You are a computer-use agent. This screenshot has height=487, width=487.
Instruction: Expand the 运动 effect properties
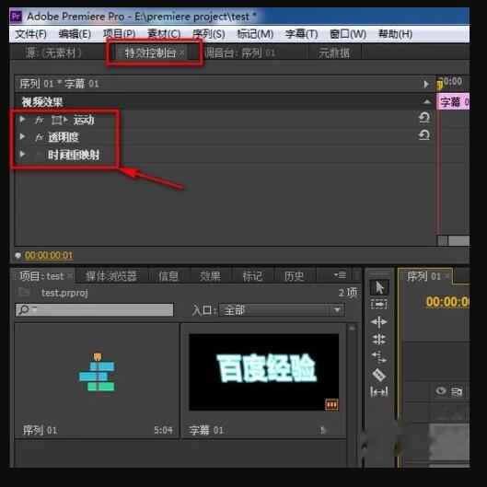pyautogui.click(x=22, y=119)
